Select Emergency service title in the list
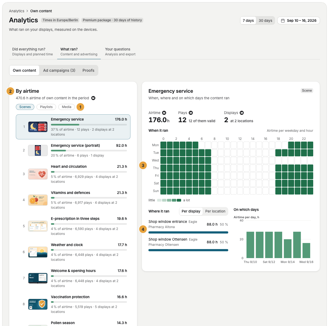 pos(67,119)
